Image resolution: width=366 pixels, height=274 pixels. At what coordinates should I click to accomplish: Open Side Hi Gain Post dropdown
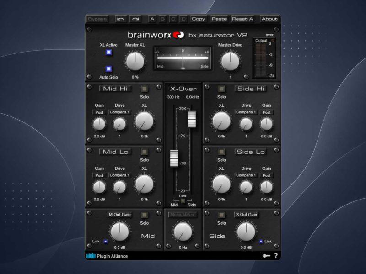click(267, 112)
